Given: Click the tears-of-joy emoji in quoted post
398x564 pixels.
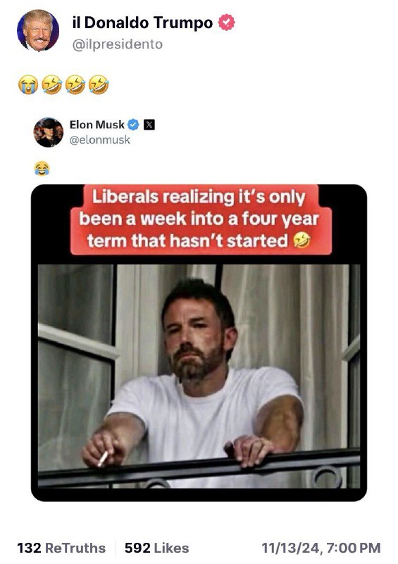Looking at the screenshot, I should pyautogui.click(x=42, y=168).
